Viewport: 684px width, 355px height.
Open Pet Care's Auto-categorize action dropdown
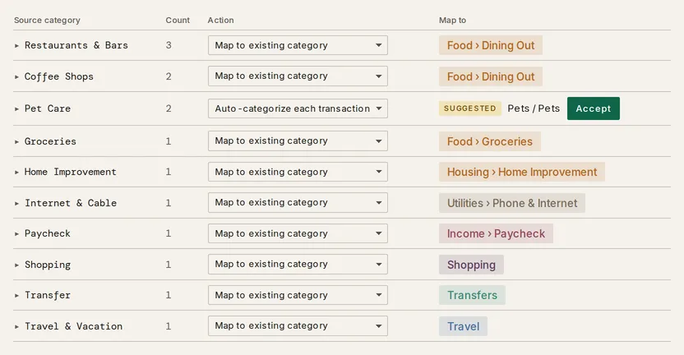298,108
